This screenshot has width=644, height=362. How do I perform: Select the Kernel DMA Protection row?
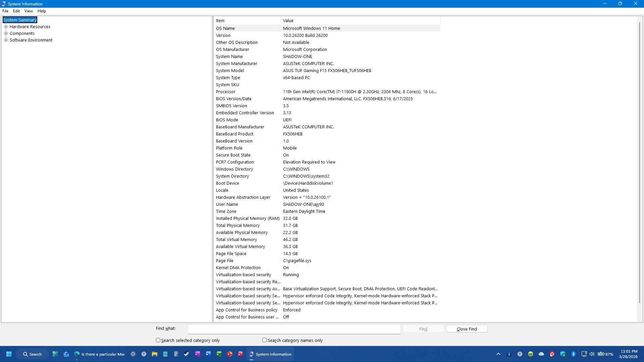click(327, 267)
